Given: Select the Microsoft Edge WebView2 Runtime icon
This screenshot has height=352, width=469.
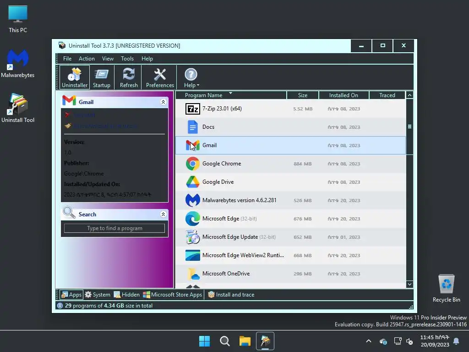Looking at the screenshot, I should point(193,255).
